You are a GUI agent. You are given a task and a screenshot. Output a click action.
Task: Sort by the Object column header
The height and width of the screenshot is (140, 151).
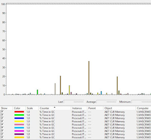point(120,108)
